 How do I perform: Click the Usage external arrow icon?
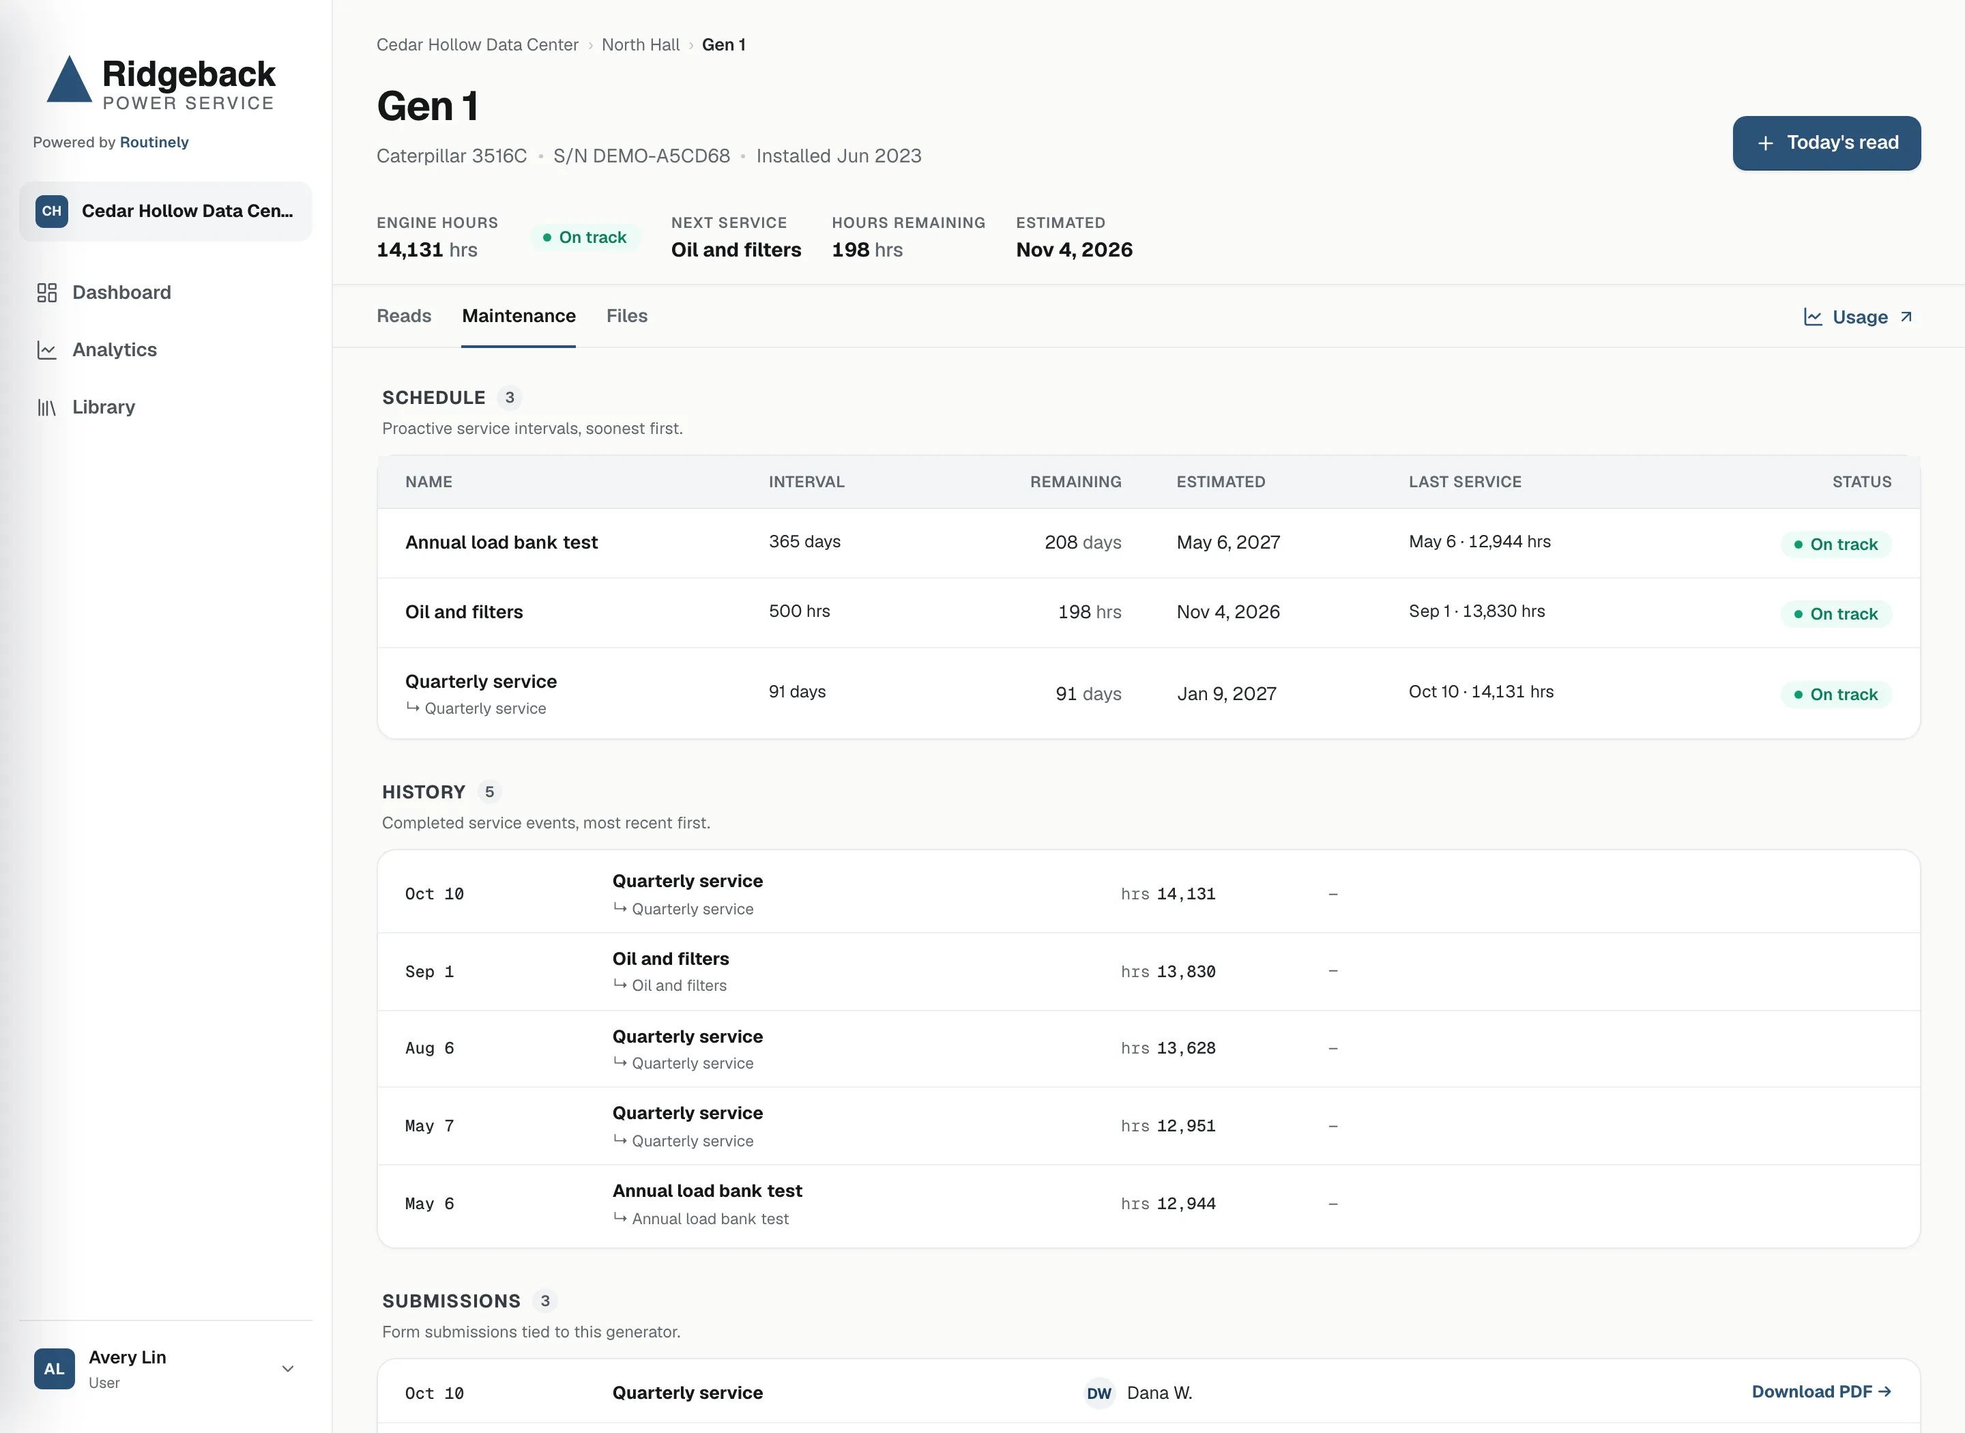coord(1906,317)
